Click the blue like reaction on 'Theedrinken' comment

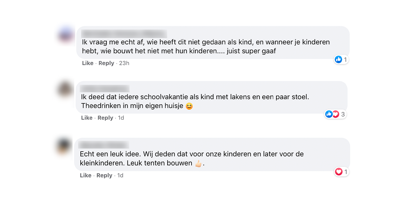click(329, 114)
